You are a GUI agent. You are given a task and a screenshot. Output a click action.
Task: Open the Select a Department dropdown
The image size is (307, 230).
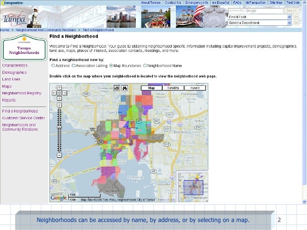tap(260, 23)
